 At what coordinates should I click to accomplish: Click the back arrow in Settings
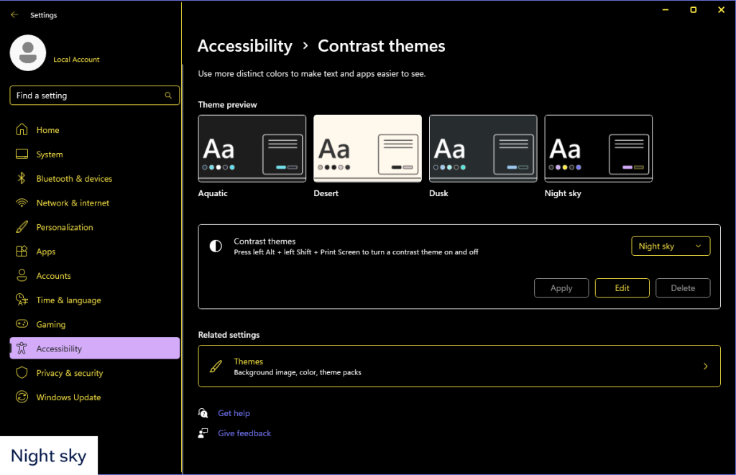[14, 14]
